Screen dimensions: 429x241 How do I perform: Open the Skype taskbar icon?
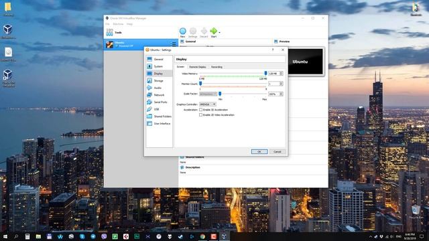[82, 236]
